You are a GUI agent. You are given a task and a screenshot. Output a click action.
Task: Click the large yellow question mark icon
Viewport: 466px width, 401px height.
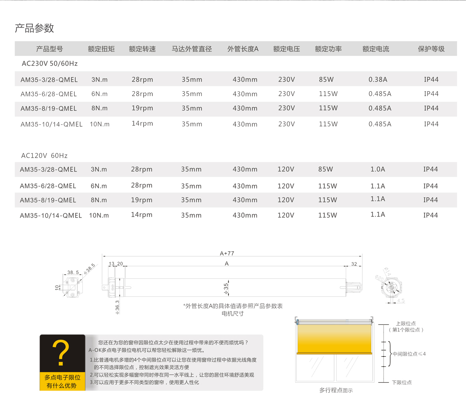pyautogui.click(x=61, y=353)
